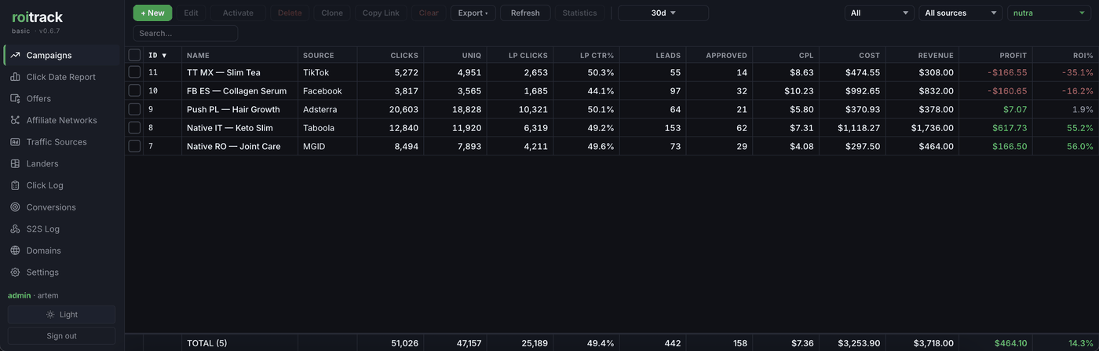Click the Clone button
The height and width of the screenshot is (351, 1099).
pos(332,13)
